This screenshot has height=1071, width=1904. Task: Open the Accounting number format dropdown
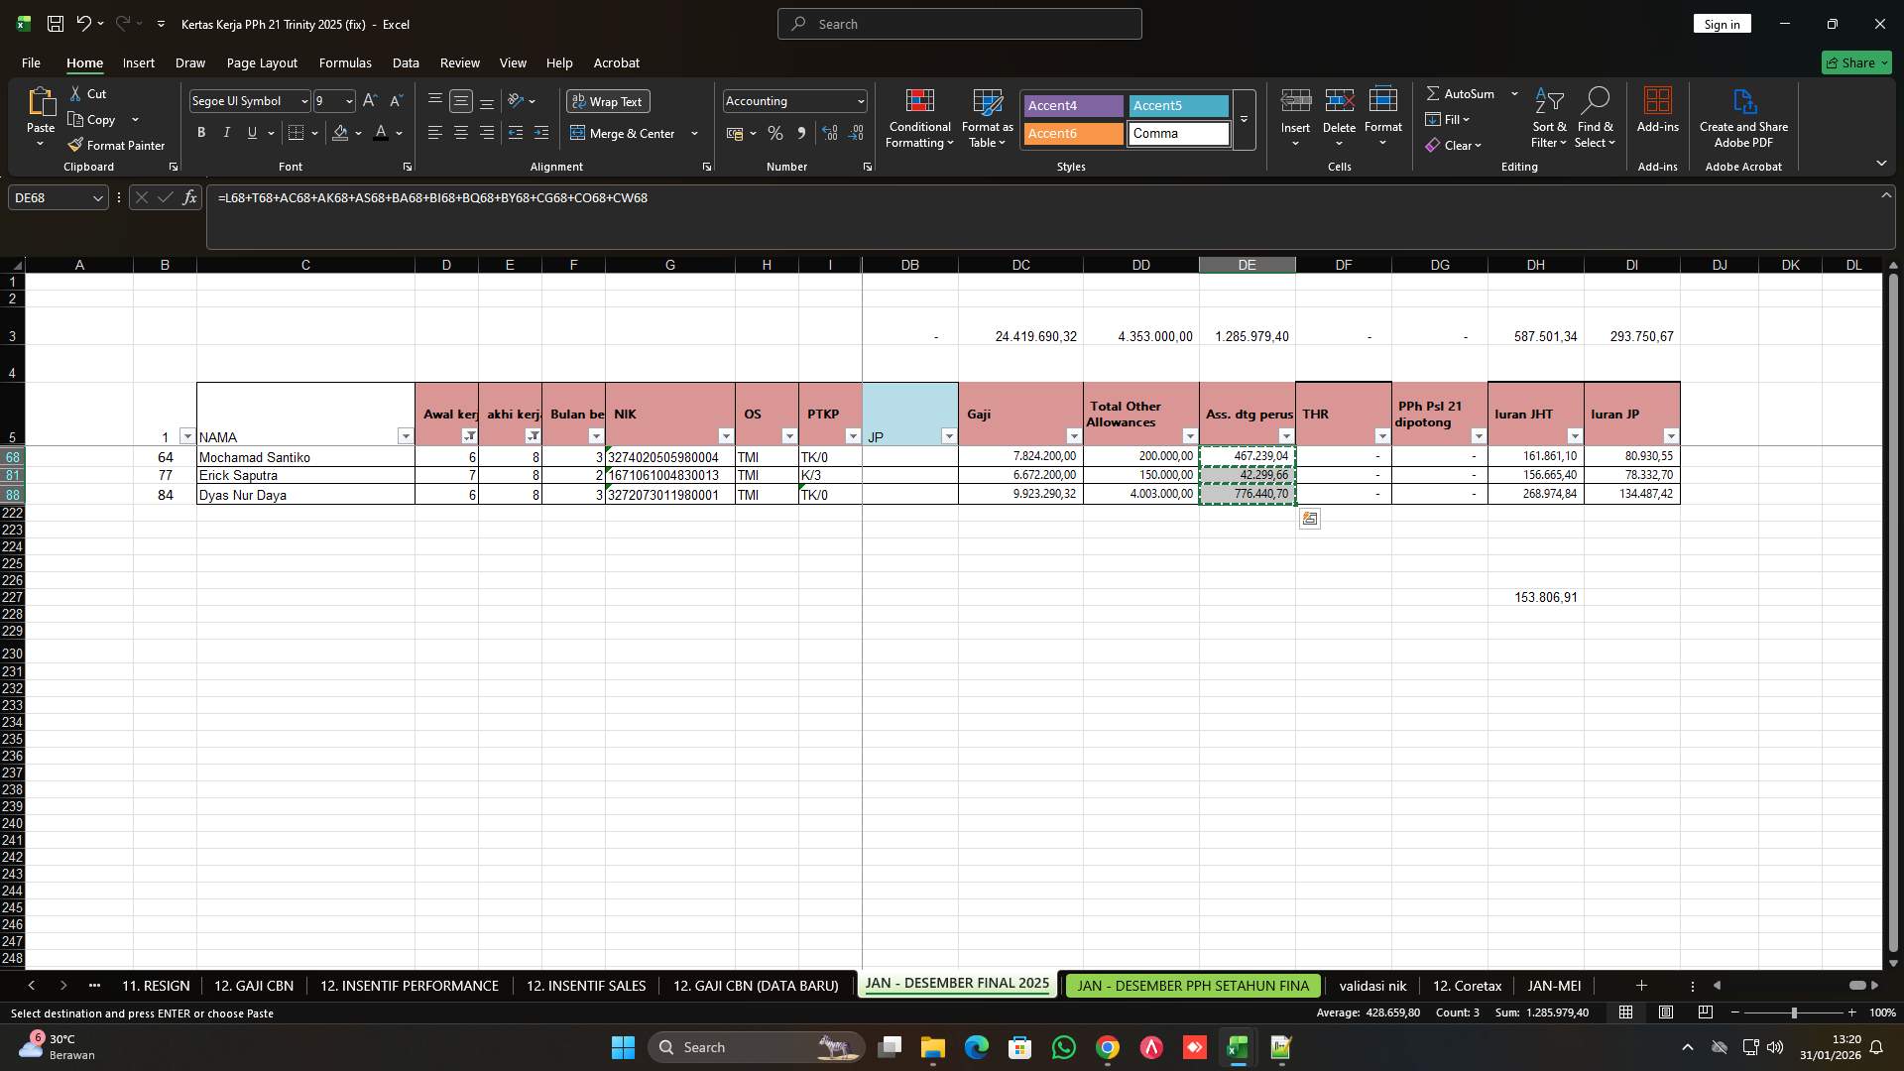pyautogui.click(x=857, y=100)
